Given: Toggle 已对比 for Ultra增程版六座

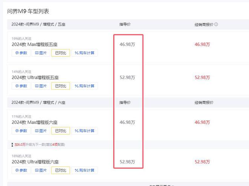Looking at the screenshot, I should 60,170.
